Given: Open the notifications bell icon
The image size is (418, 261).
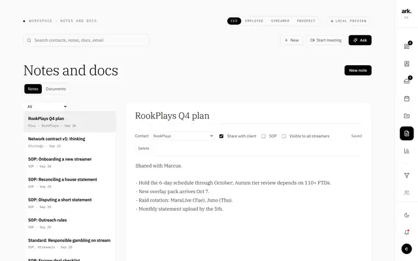Looking at the screenshot, I should [x=406, y=232].
